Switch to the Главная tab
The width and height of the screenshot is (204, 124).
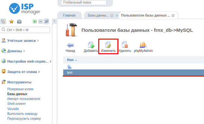[69, 15]
